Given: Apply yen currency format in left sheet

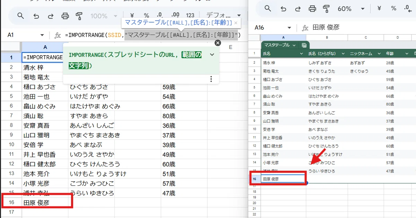Looking at the screenshot, I should pyautogui.click(x=132, y=16).
